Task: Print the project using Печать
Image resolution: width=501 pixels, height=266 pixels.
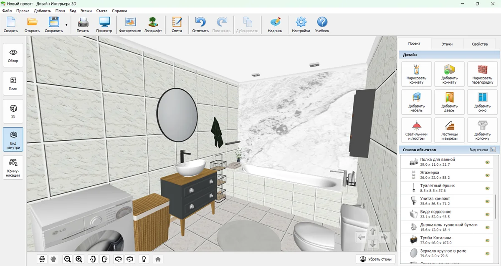Action: (83, 25)
